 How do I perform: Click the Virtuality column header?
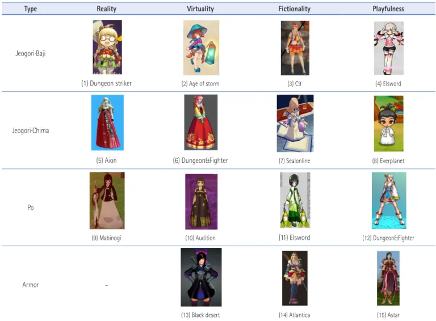(x=200, y=9)
